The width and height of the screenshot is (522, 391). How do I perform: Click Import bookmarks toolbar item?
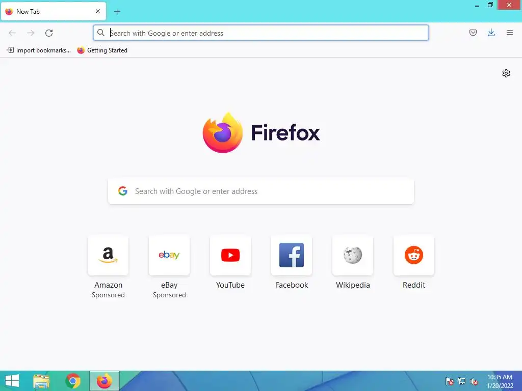pos(39,50)
